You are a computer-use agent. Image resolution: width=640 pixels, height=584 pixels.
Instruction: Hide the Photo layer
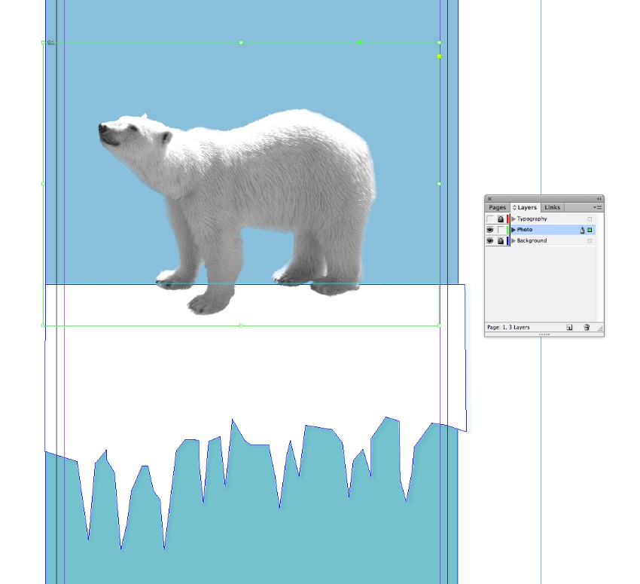[x=490, y=230]
